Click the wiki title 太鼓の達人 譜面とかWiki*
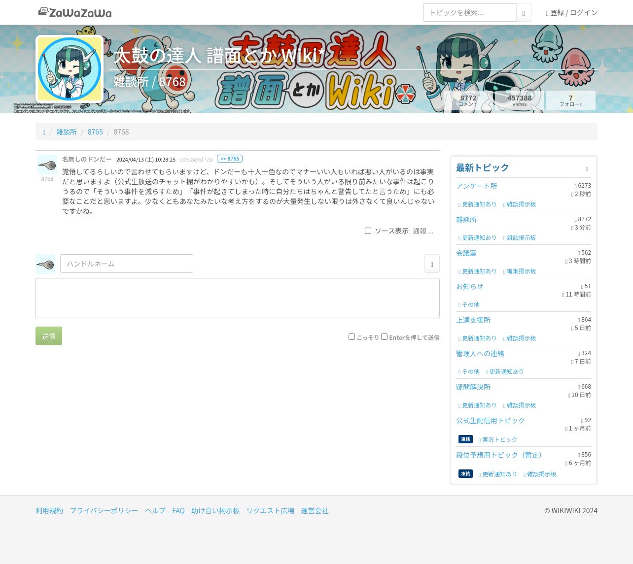The height and width of the screenshot is (564, 633). pos(219,55)
